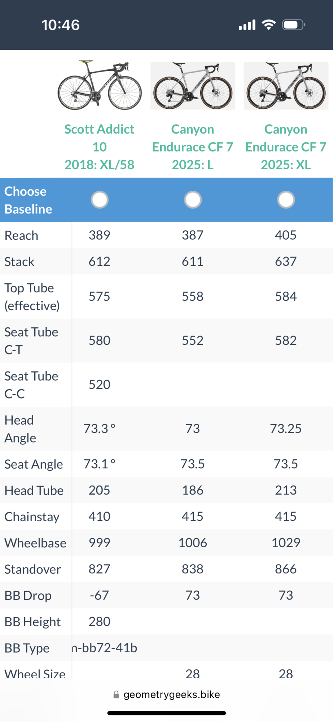333x722 pixels.
Task: Tap the lock icon beside the URL
Action: coord(116,695)
